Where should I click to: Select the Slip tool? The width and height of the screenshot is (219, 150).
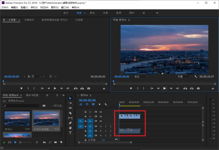[x=70, y=118]
